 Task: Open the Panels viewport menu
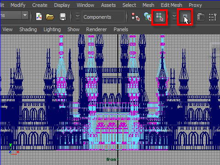click(x=121, y=29)
